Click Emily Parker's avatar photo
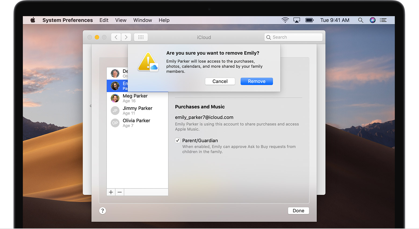Viewport: 419px width, 229px height. (115, 86)
